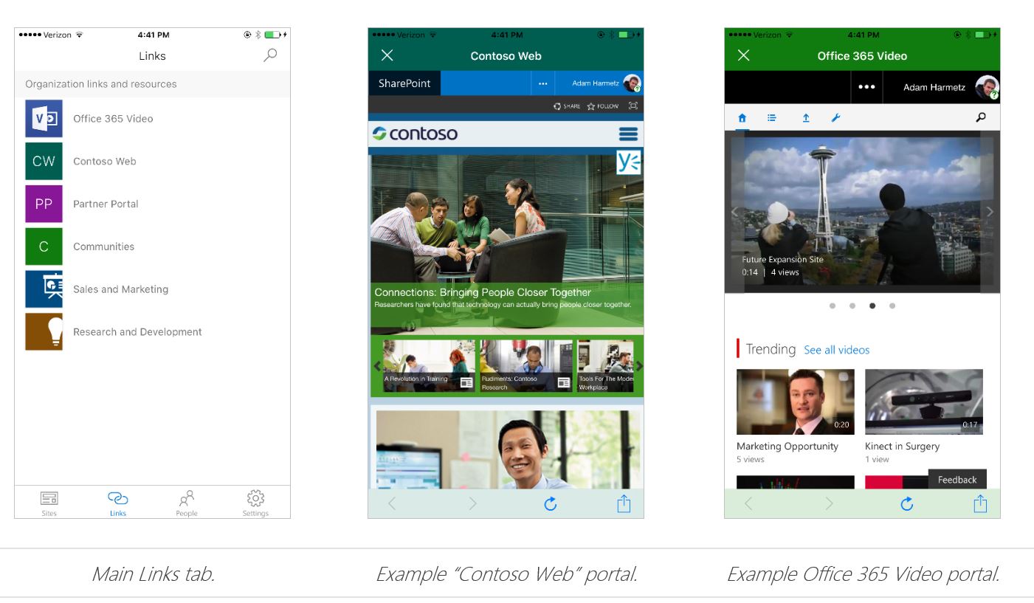1034x603 pixels.
Task: Open the green C Communities tile
Action: (44, 247)
